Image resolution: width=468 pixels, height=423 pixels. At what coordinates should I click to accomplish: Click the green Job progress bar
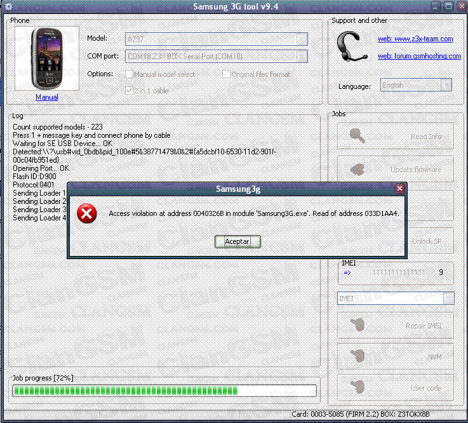(164, 391)
